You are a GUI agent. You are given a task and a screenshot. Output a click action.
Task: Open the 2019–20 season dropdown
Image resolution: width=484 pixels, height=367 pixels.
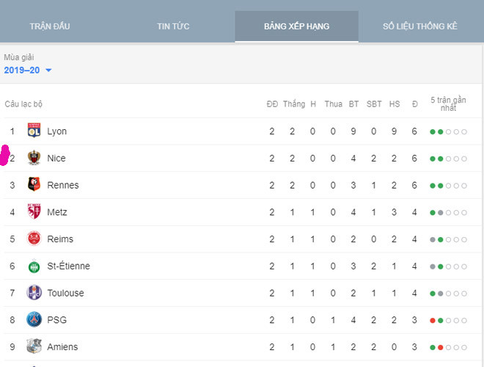(22, 70)
